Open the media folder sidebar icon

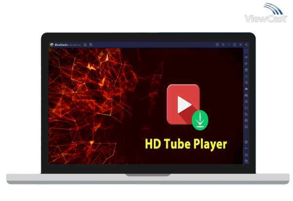[x=246, y=108]
